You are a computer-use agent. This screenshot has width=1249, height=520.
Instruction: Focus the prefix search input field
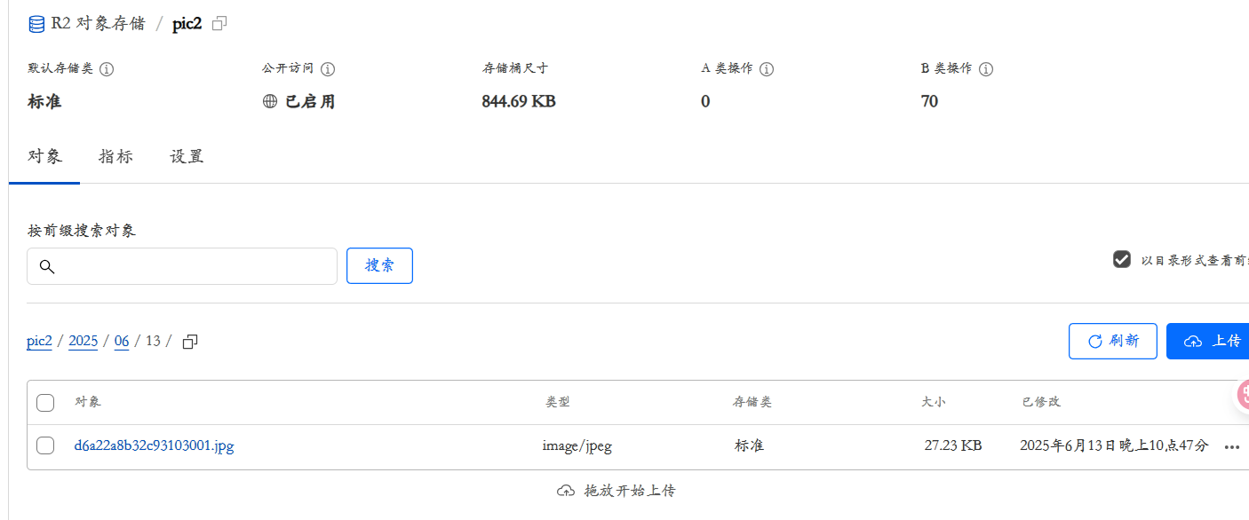click(x=182, y=266)
